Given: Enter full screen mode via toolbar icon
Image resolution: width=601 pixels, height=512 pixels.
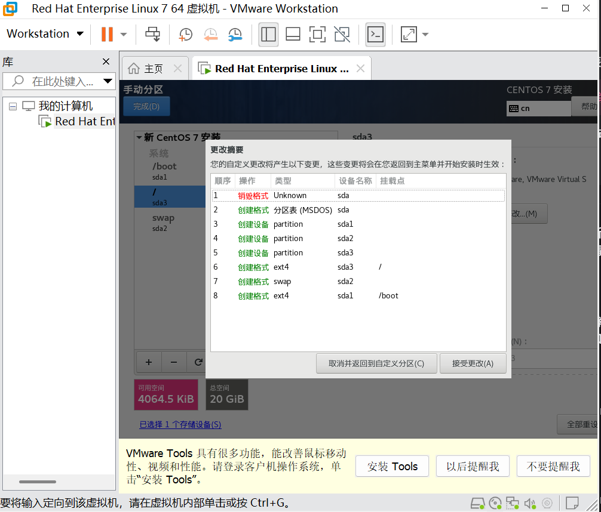Looking at the screenshot, I should (317, 34).
